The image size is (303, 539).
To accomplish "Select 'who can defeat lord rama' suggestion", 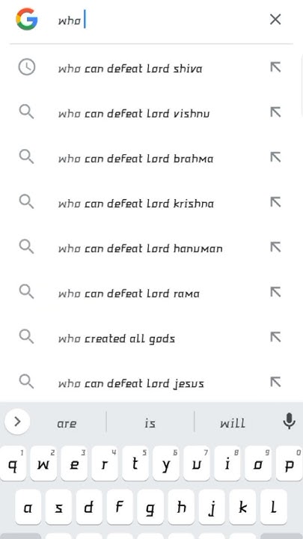I will coord(151,293).
